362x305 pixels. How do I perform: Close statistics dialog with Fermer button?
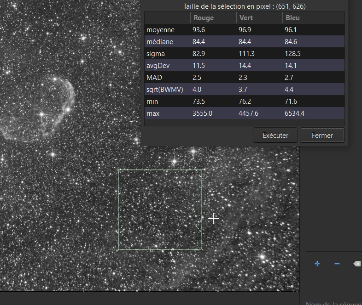(322, 136)
